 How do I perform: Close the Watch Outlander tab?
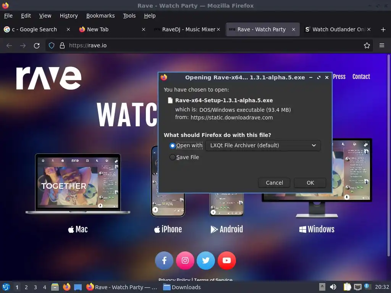(369, 29)
